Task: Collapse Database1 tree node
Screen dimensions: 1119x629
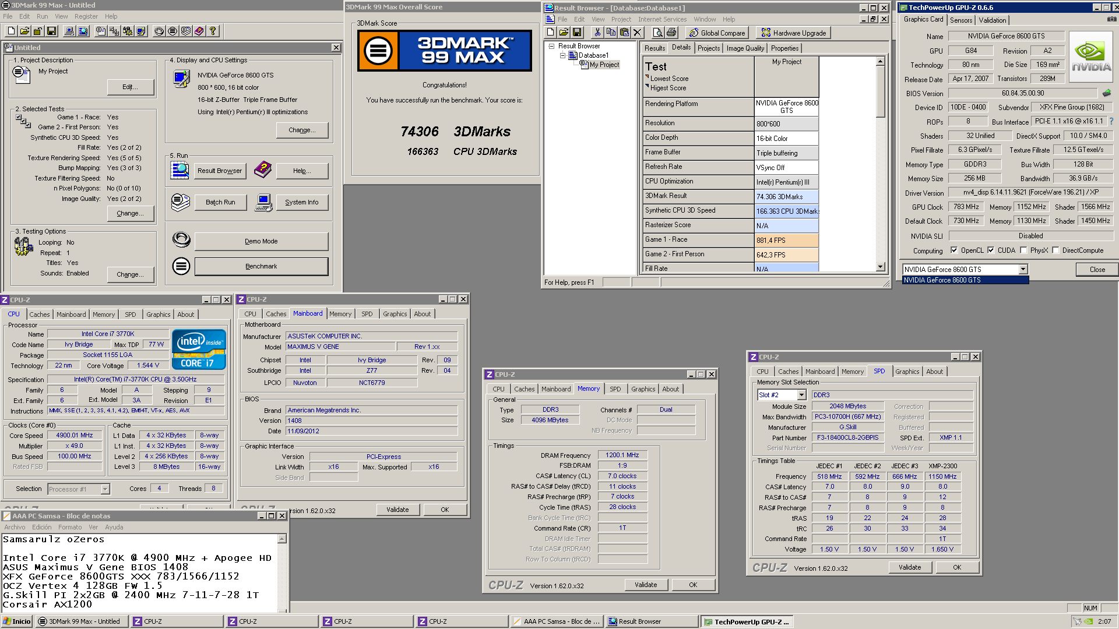Action: (563, 55)
